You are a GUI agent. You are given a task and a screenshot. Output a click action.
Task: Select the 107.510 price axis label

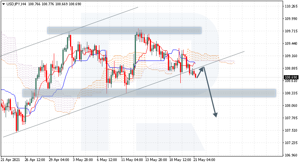point(291,131)
